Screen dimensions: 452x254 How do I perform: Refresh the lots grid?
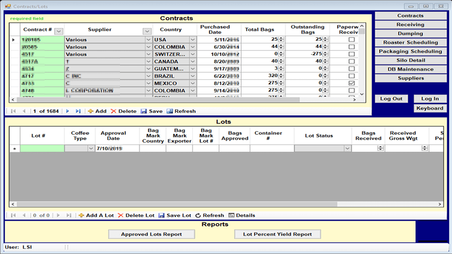pos(210,215)
